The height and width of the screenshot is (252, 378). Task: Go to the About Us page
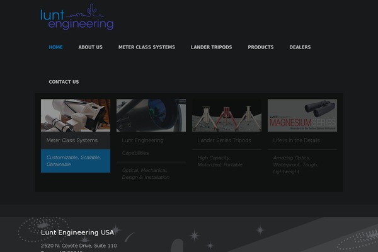click(x=90, y=47)
